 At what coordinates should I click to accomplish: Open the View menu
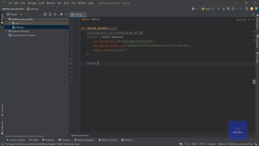(23, 3)
